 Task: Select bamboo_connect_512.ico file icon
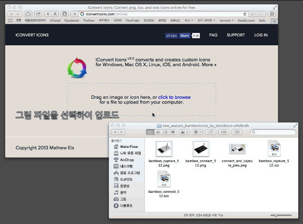(x=164, y=179)
